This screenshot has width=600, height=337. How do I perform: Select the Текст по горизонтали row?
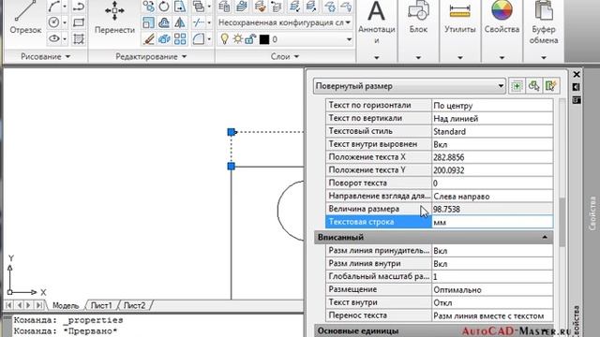tap(440, 105)
